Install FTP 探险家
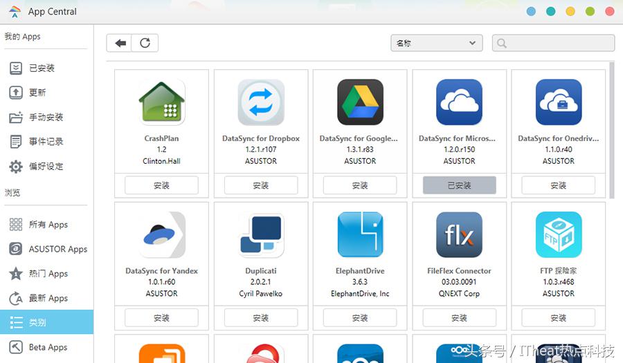This screenshot has width=623, height=363. coord(559,318)
